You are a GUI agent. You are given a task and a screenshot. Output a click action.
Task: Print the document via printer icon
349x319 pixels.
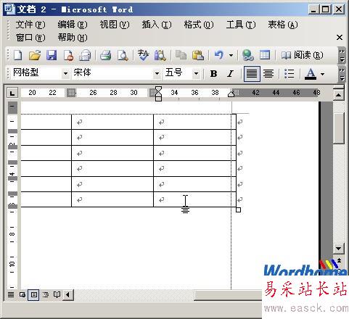click(105, 55)
